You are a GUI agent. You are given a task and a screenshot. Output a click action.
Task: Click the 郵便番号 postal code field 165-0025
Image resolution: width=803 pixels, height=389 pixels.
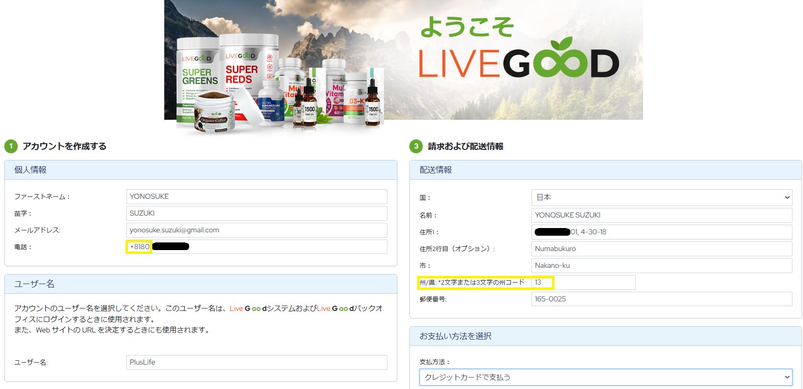coord(662,299)
